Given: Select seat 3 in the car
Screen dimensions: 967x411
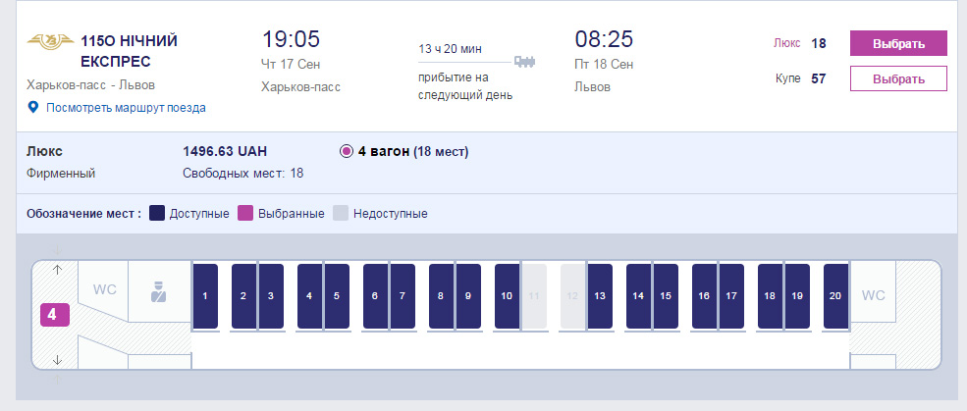Looking at the screenshot, I should [x=271, y=296].
